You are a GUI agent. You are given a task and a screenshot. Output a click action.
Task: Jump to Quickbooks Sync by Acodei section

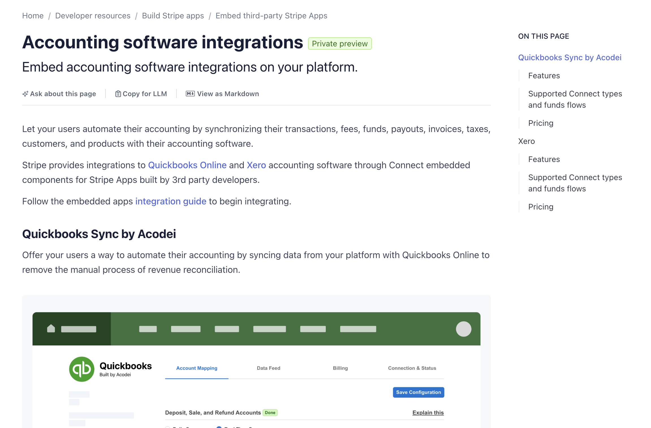570,58
